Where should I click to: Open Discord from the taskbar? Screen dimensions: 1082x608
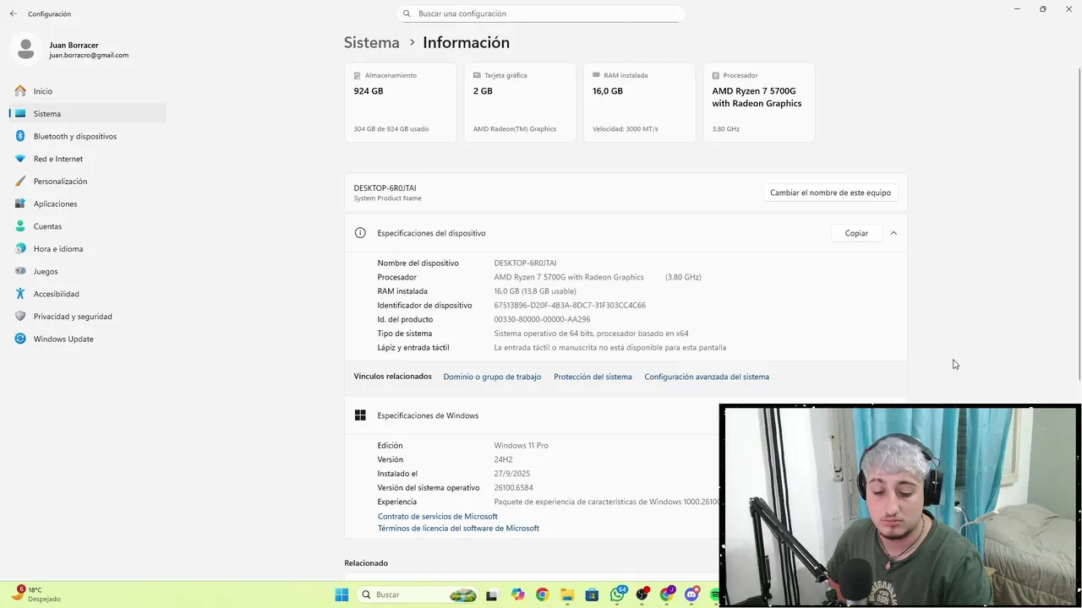(692, 594)
